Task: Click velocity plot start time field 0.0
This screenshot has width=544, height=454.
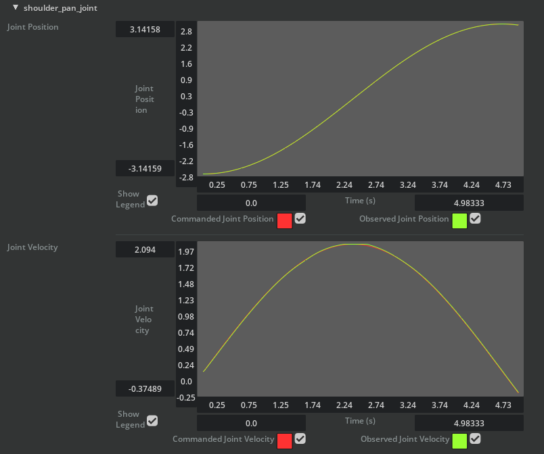Action: point(251,423)
